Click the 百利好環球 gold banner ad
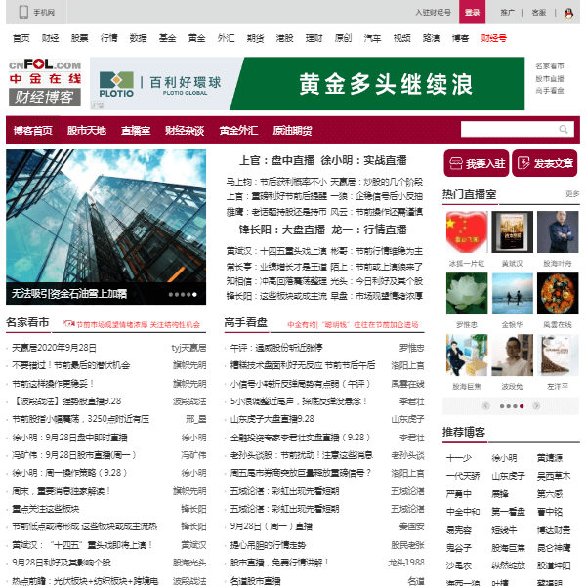This screenshot has width=586, height=586. click(x=308, y=83)
